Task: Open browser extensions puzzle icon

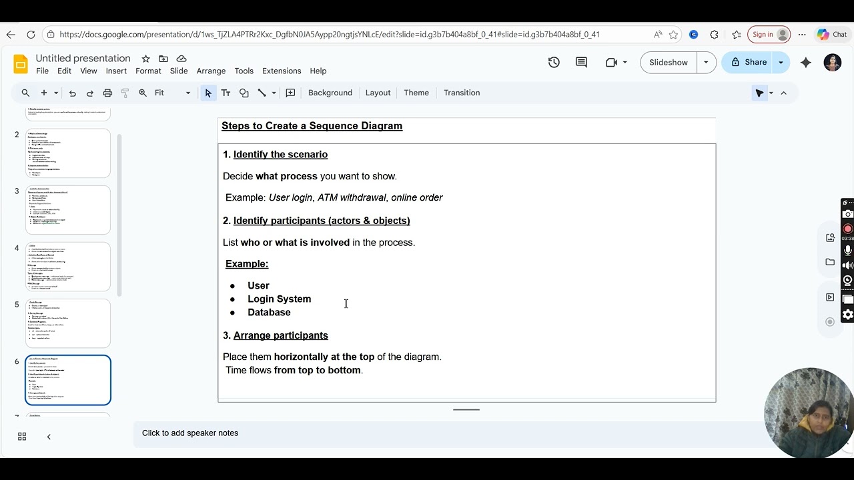Action: click(x=715, y=35)
